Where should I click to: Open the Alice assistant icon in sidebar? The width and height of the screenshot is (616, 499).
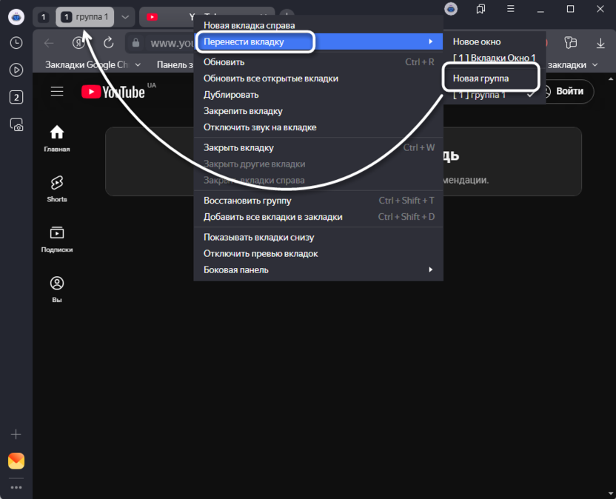tap(16, 17)
